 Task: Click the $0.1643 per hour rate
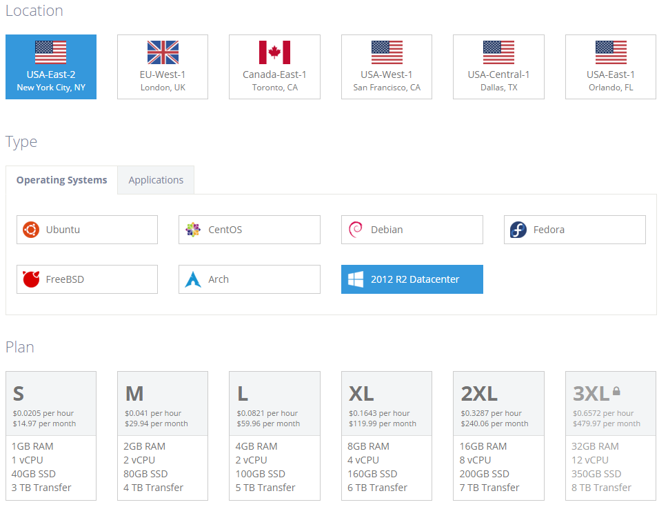379,413
